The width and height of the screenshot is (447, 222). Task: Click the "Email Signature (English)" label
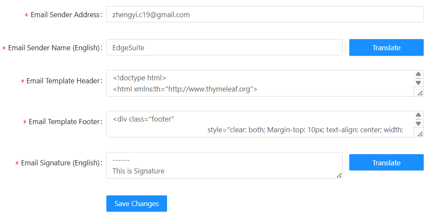[60, 163]
